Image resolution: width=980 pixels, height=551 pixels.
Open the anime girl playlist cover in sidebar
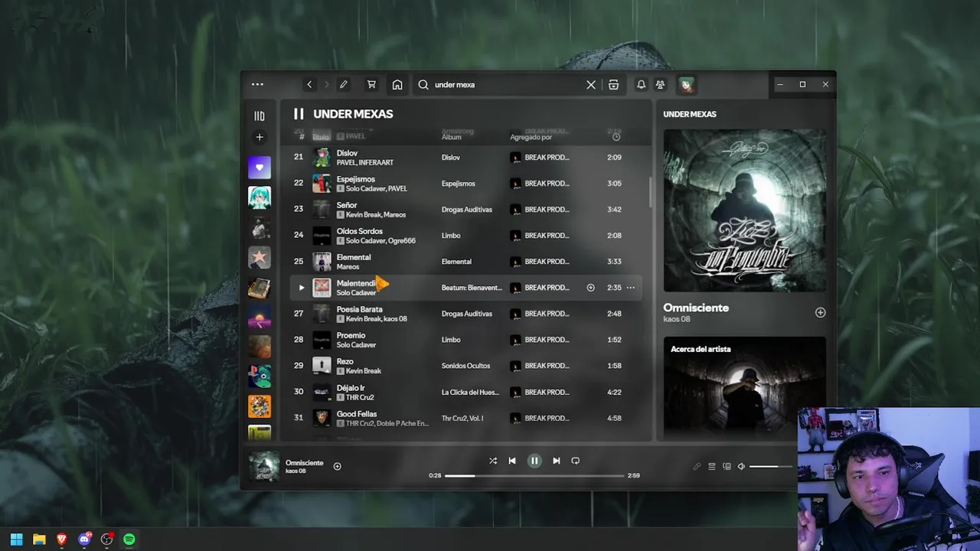[x=260, y=197]
